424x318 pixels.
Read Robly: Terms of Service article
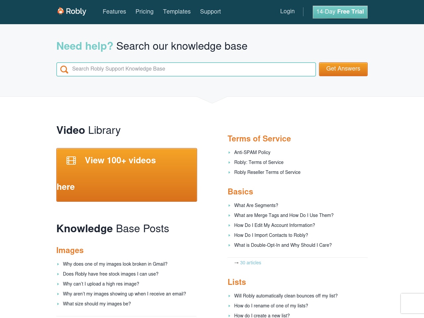pyautogui.click(x=259, y=162)
